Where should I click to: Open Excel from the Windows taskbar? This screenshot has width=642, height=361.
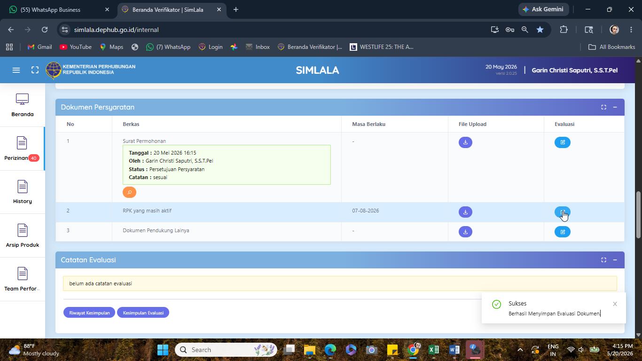pos(433,350)
